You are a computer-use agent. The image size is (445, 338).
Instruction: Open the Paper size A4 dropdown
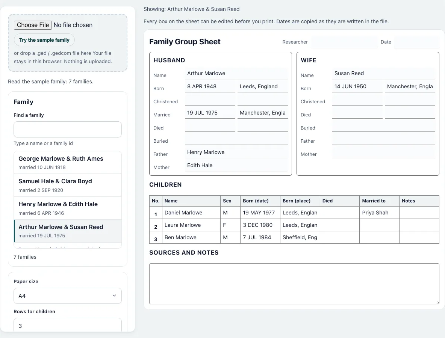(68, 296)
